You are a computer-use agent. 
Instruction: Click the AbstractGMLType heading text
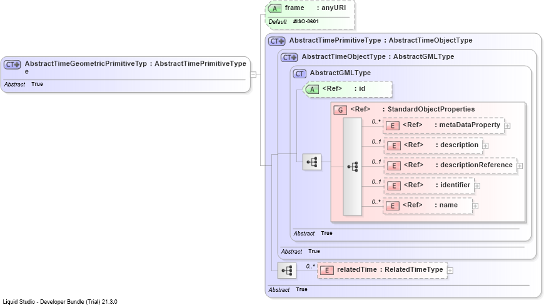(340, 73)
